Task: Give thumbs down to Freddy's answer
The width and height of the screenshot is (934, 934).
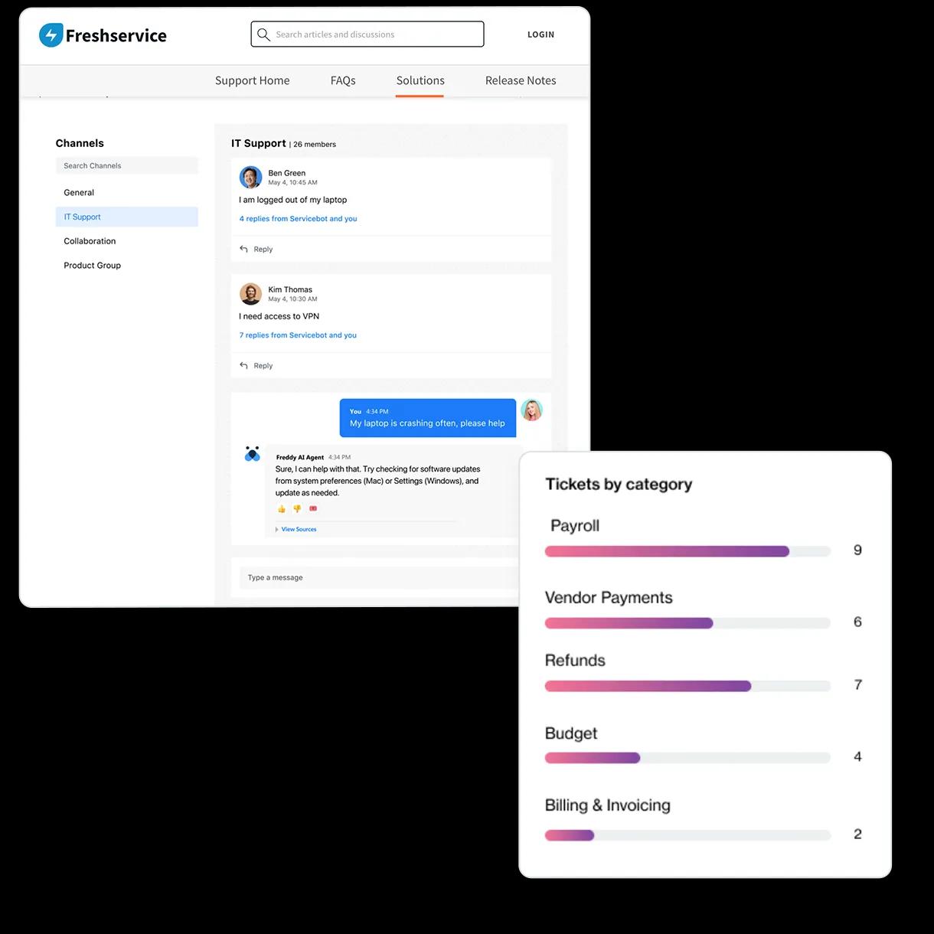Action: point(297,508)
